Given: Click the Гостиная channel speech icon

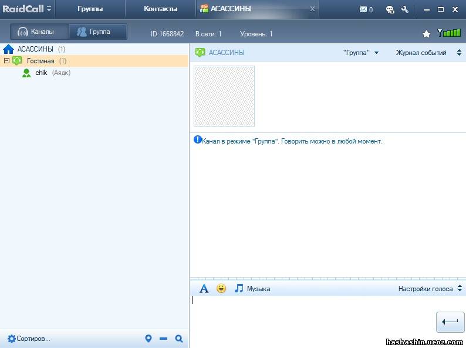Looking at the screenshot, I should pyautogui.click(x=17, y=61).
